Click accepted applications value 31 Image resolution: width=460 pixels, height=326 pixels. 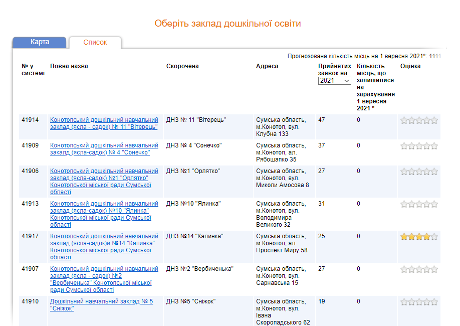pyautogui.click(x=322, y=204)
